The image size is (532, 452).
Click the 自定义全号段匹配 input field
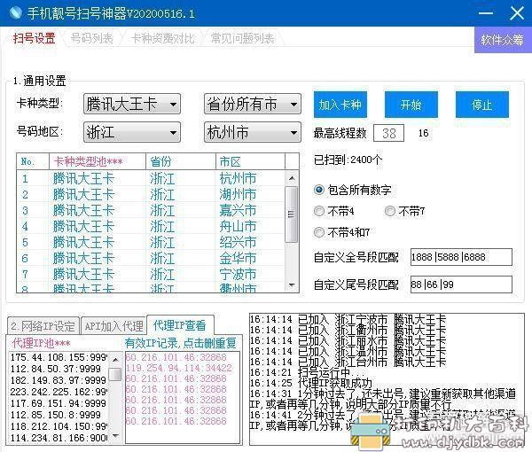tap(461, 257)
